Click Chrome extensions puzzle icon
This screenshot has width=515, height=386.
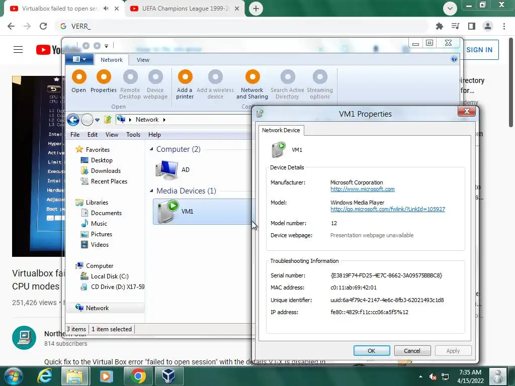pyautogui.click(x=439, y=26)
